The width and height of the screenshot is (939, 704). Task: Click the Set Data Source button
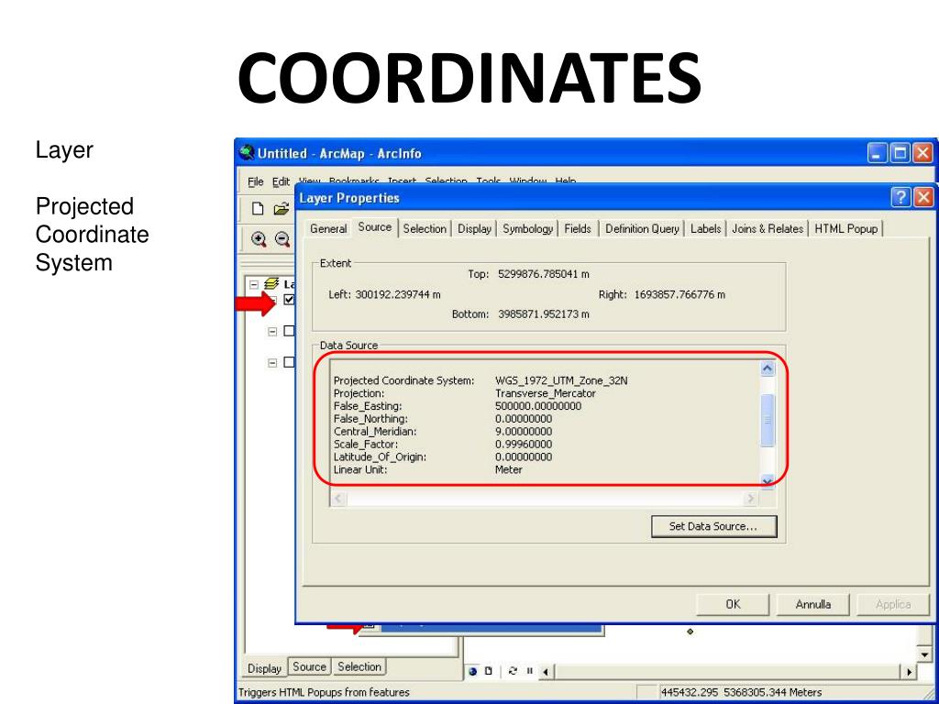coord(713,527)
